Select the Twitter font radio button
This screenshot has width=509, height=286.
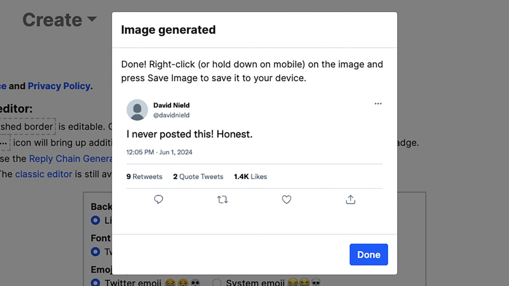point(95,252)
